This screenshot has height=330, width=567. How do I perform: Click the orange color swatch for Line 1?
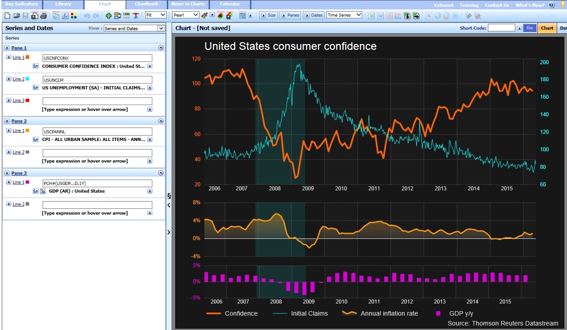tap(27, 57)
